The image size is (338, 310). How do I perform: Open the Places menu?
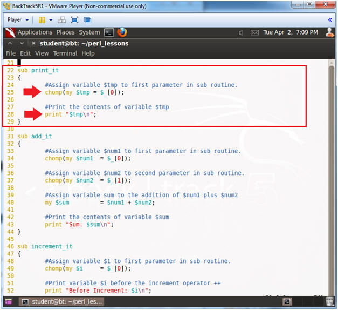[x=66, y=32]
